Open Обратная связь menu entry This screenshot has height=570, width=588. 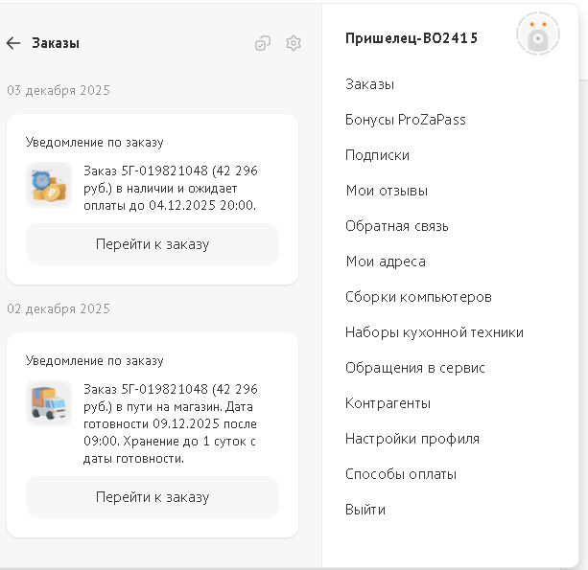pyautogui.click(x=396, y=226)
